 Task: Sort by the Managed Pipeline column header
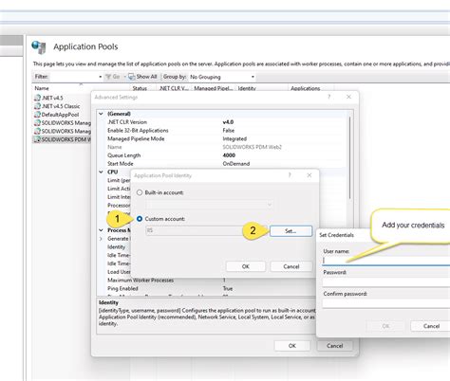214,88
